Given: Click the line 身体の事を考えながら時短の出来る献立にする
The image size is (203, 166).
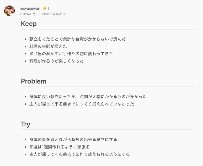Looking at the screenshot, I should click(73, 140).
